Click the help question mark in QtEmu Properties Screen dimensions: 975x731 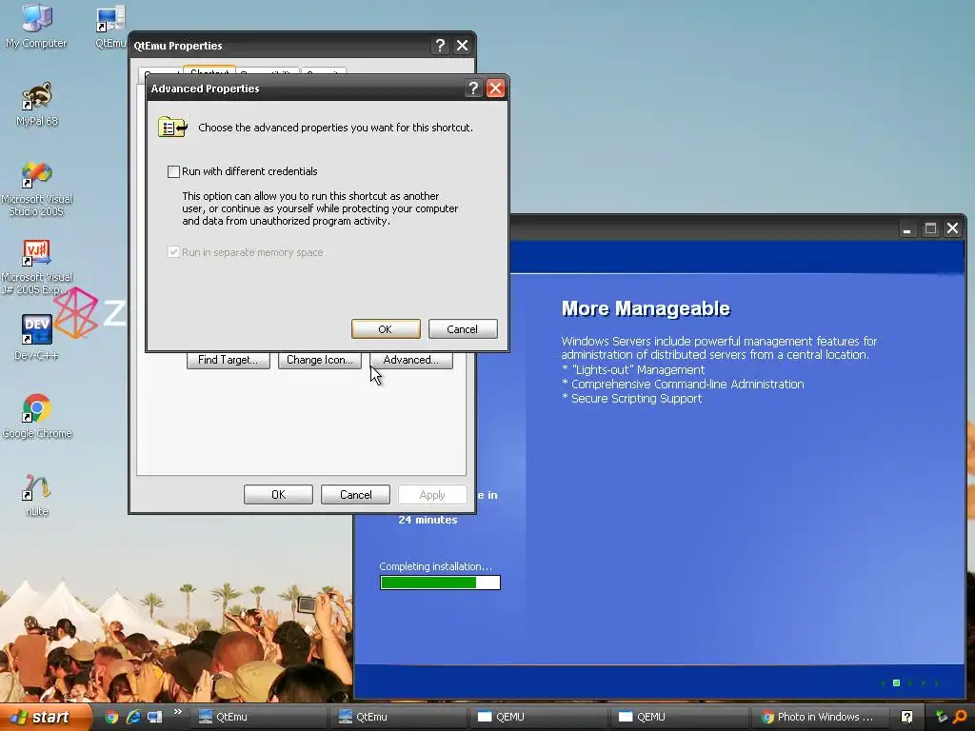pyautogui.click(x=440, y=46)
